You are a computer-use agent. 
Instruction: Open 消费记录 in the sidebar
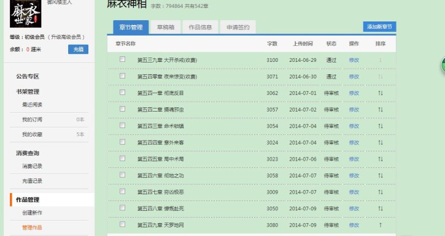pyautogui.click(x=32, y=166)
